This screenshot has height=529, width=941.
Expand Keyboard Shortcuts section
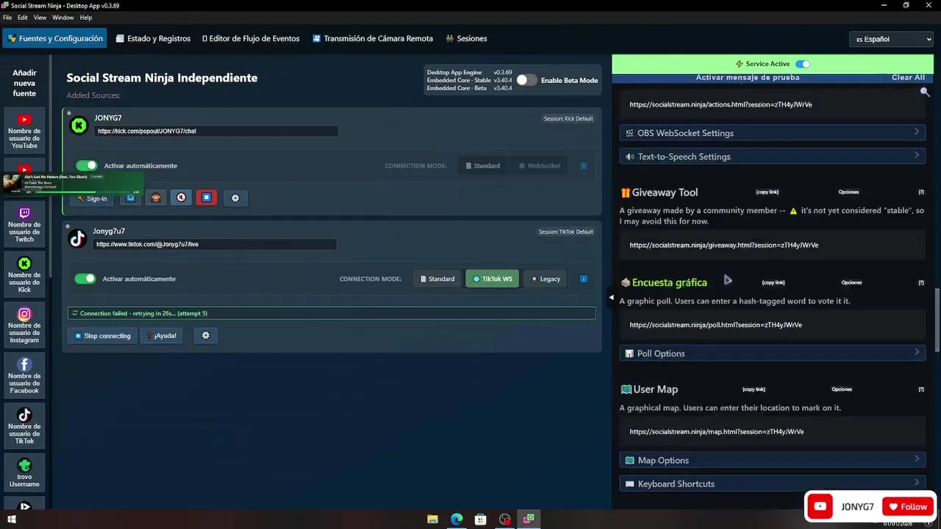pyautogui.click(x=772, y=483)
